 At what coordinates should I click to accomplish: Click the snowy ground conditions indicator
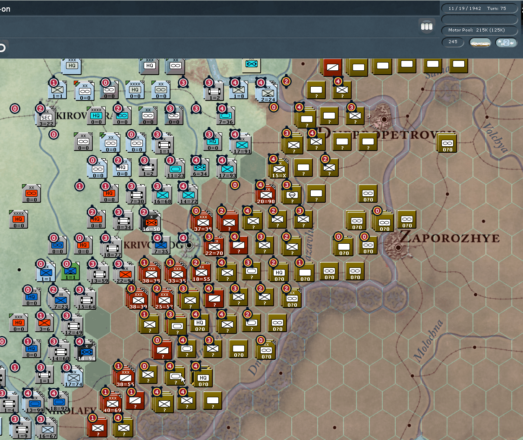[480, 42]
